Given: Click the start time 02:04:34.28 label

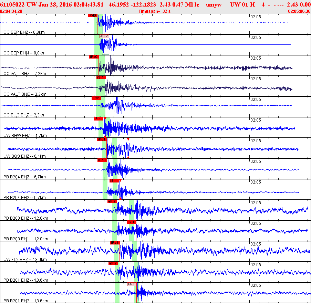Looking at the screenshot, I should pos(11,11).
